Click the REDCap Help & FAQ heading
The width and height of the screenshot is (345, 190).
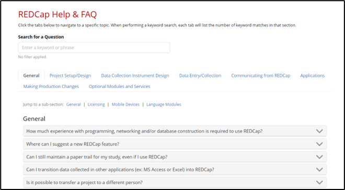click(x=57, y=15)
